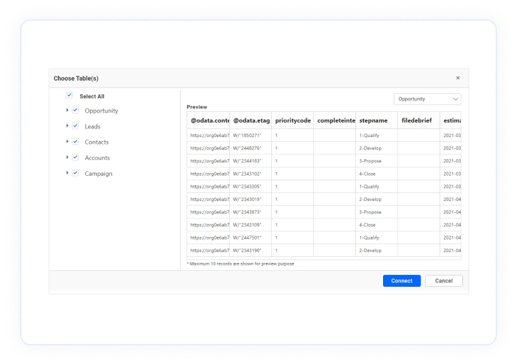Uncheck the Contacts table checkbox

tap(75, 141)
